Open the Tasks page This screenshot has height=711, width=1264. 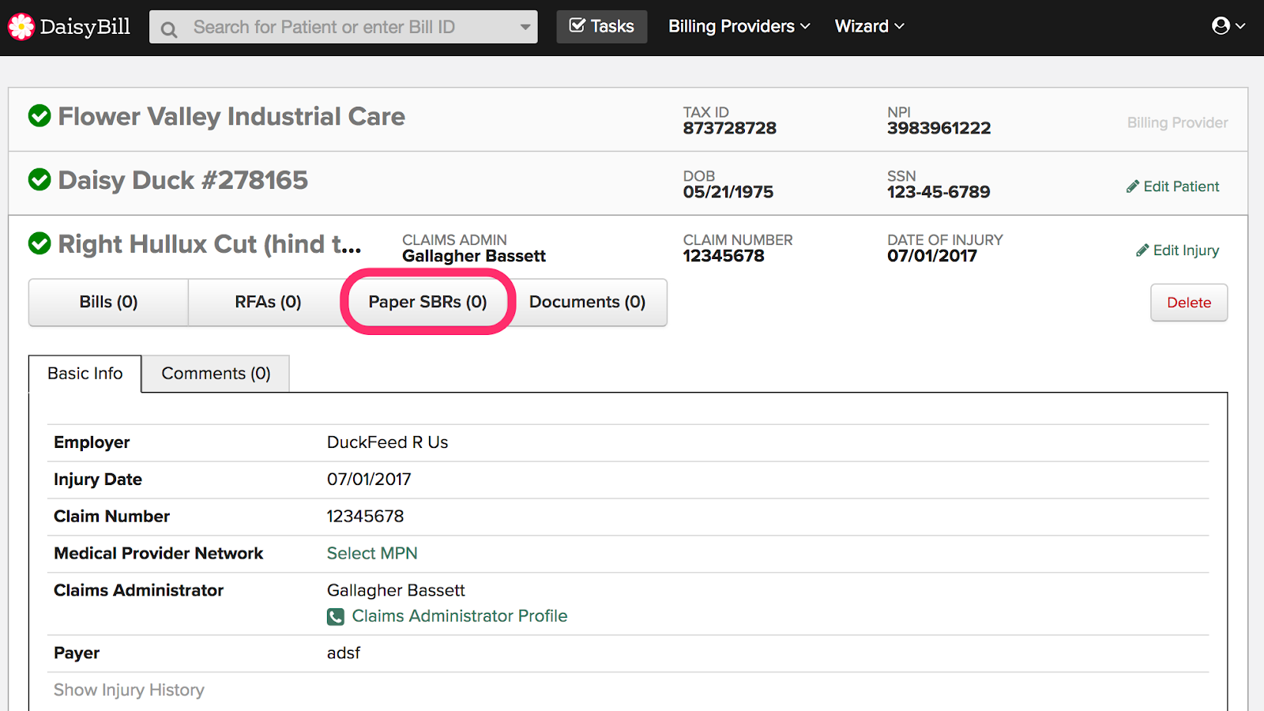pyautogui.click(x=602, y=26)
